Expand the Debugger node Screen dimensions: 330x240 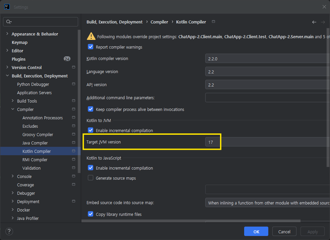[13, 193]
